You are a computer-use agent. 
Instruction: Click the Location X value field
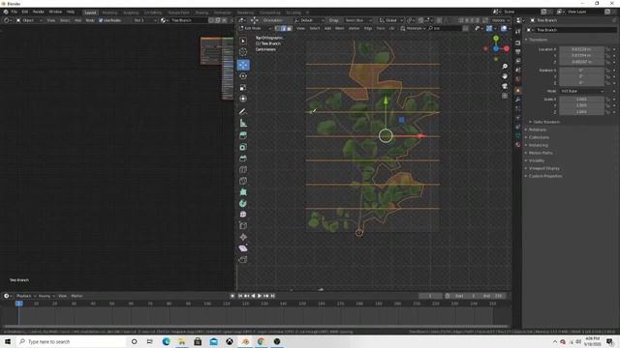pyautogui.click(x=581, y=49)
